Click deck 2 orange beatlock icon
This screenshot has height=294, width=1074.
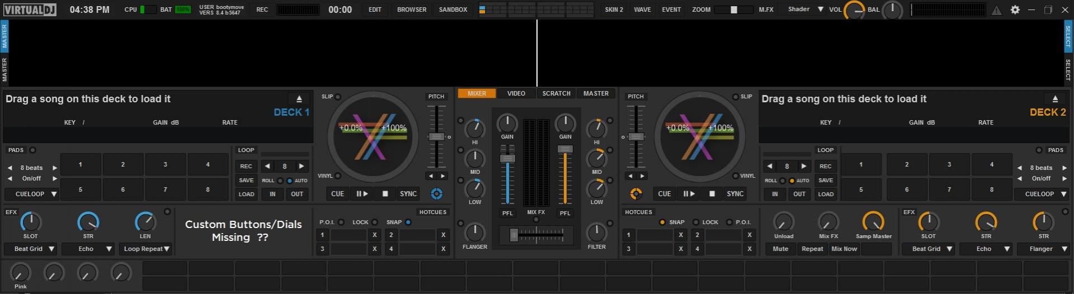coord(636,194)
